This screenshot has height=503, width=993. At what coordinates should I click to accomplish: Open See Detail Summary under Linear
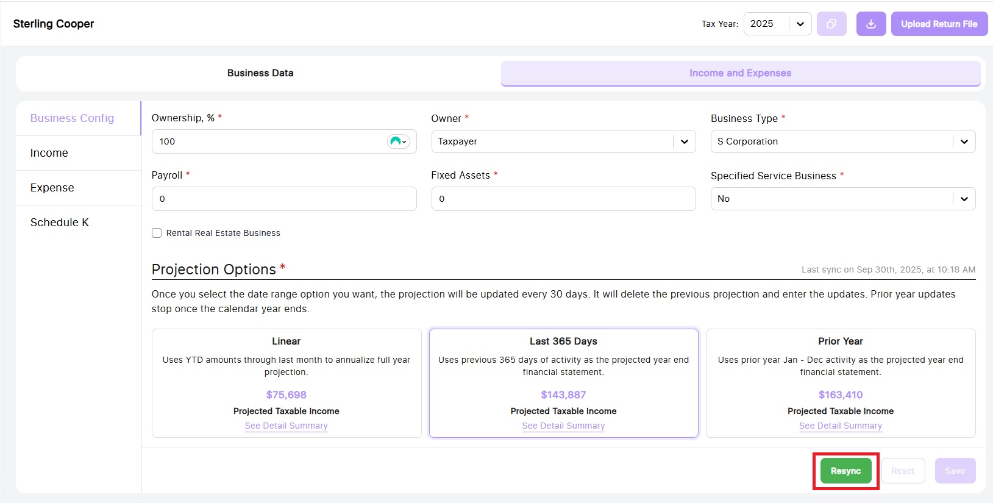[286, 426]
